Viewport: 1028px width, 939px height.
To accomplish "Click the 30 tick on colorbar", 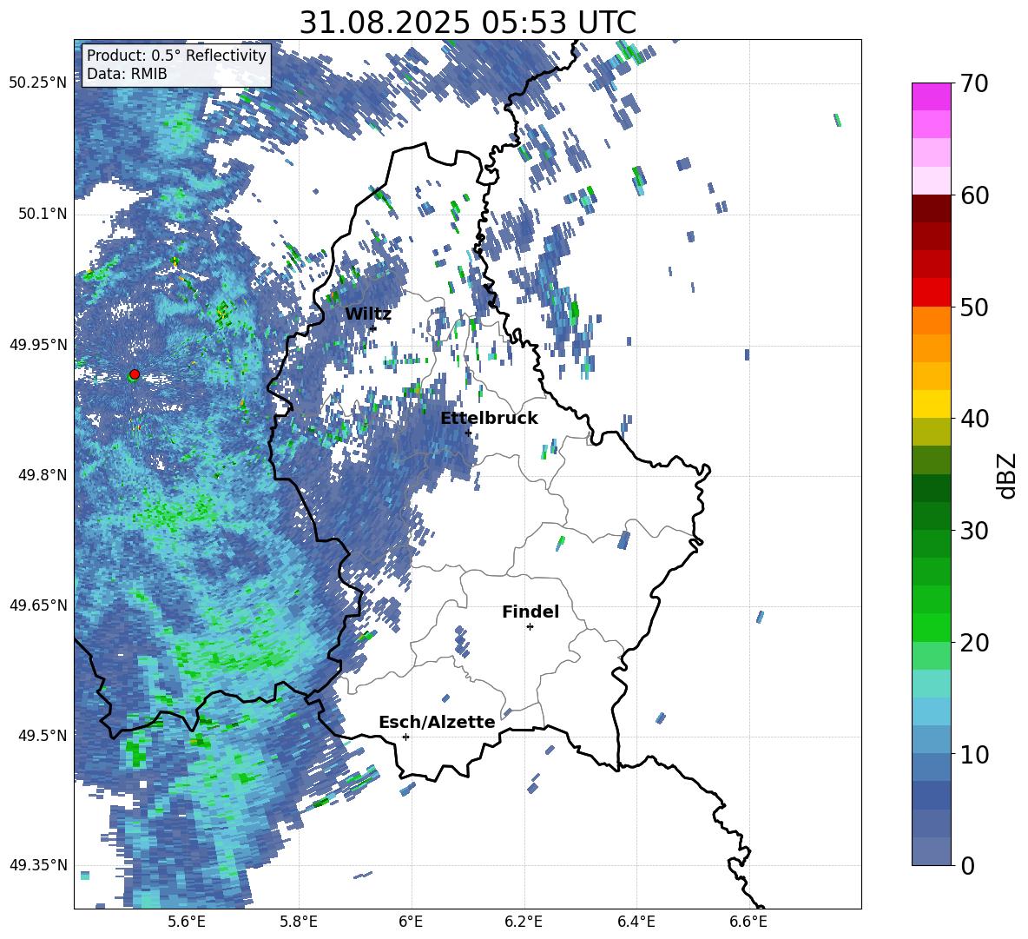I will [975, 530].
